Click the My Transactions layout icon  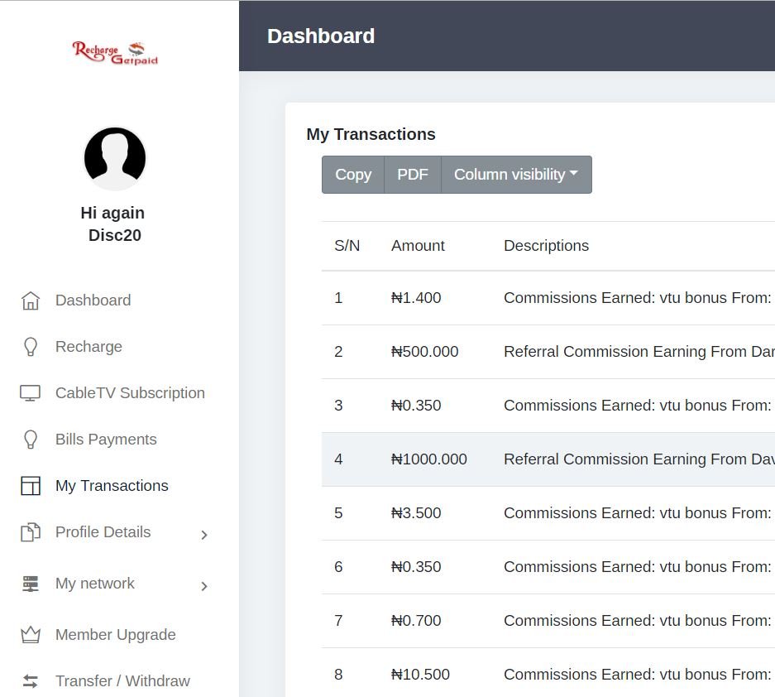(x=30, y=486)
